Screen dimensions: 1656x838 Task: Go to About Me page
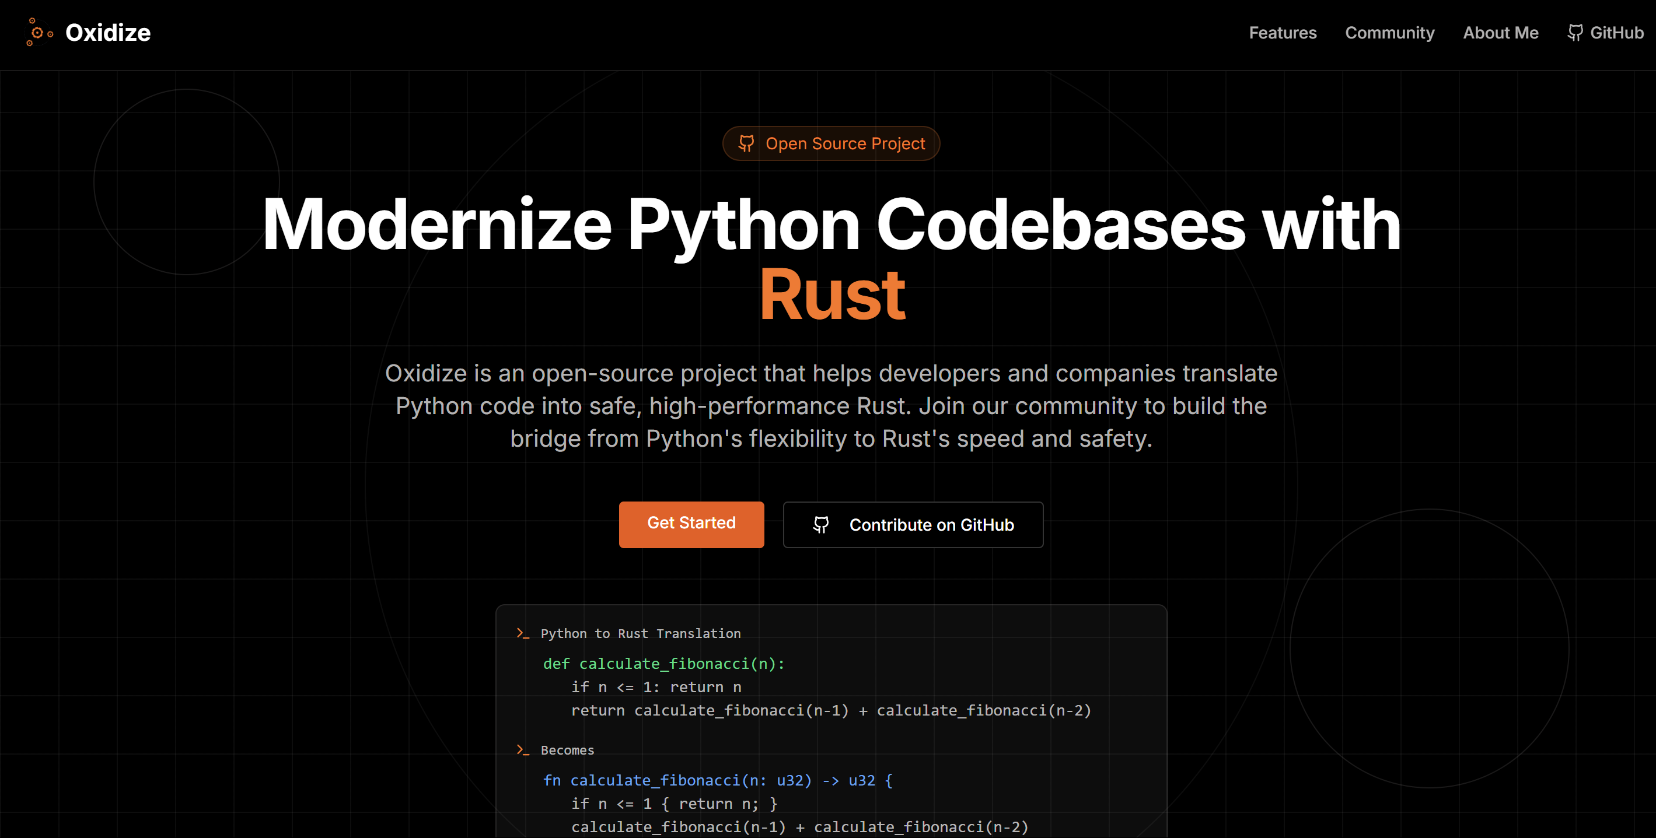[x=1500, y=33]
